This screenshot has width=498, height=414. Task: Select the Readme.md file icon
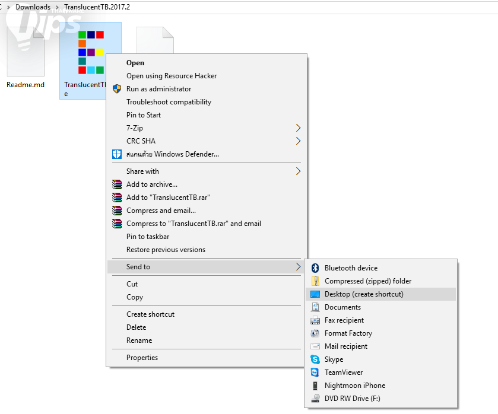coord(26,52)
